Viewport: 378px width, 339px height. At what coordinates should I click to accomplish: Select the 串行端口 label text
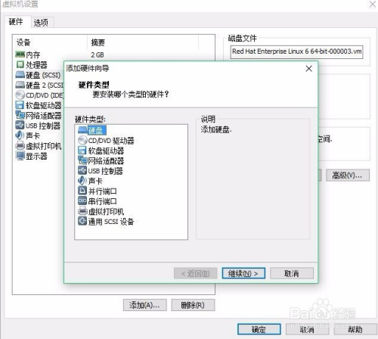point(103,201)
